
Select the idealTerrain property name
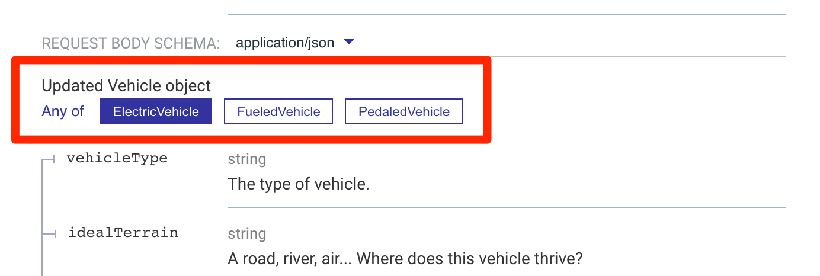(123, 233)
